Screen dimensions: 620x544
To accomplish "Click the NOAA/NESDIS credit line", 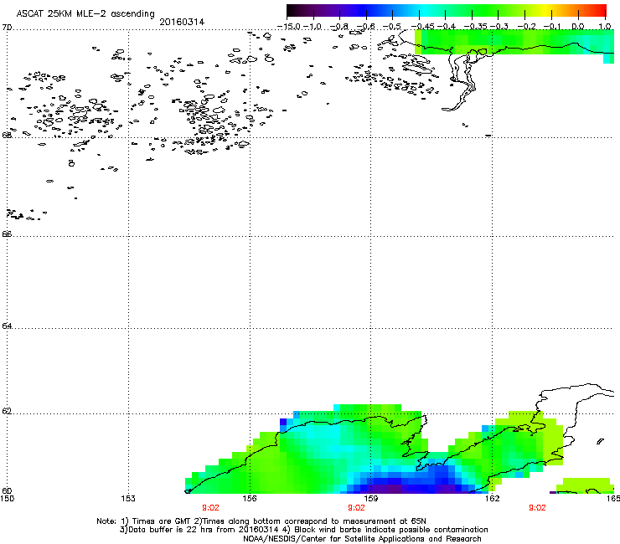I will tap(362, 539).
